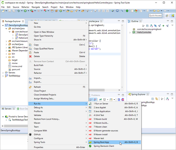Click the Import... context menu icon
This screenshot has height=150, width=176.
30,78
